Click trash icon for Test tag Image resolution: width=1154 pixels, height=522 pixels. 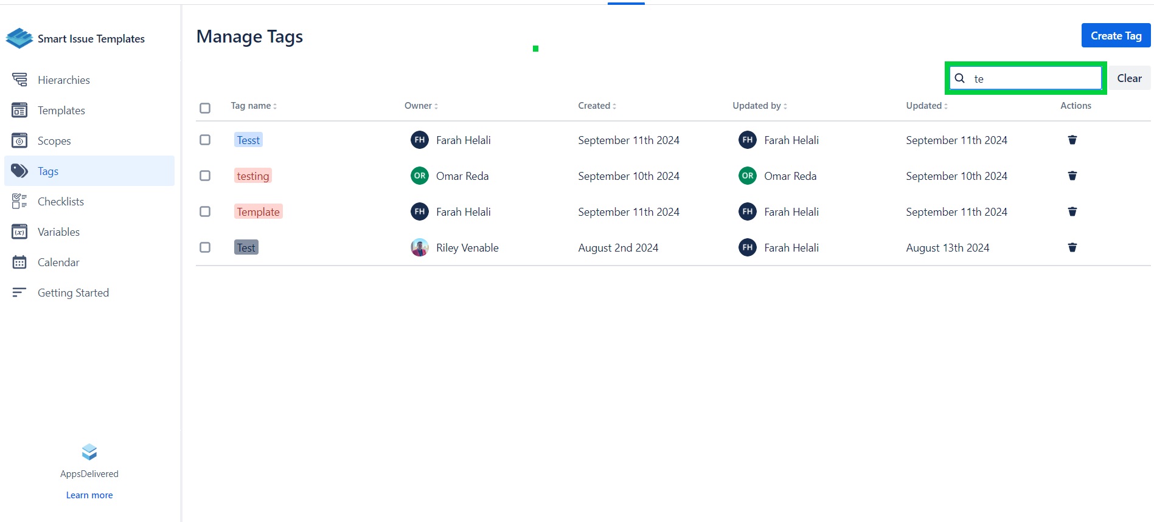pyautogui.click(x=1072, y=247)
